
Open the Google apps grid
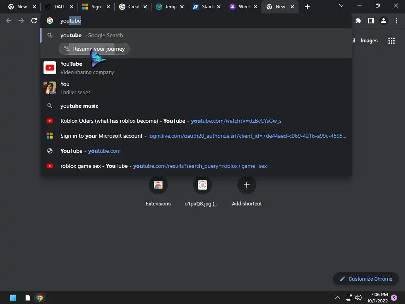point(391,41)
